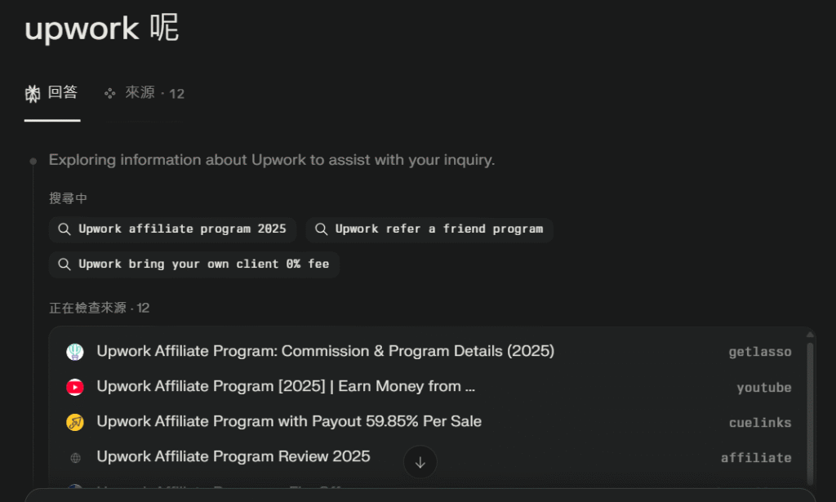Click the magnifier icon in affiliate program 2025 chip
This screenshot has width=836, height=502.
pos(64,229)
